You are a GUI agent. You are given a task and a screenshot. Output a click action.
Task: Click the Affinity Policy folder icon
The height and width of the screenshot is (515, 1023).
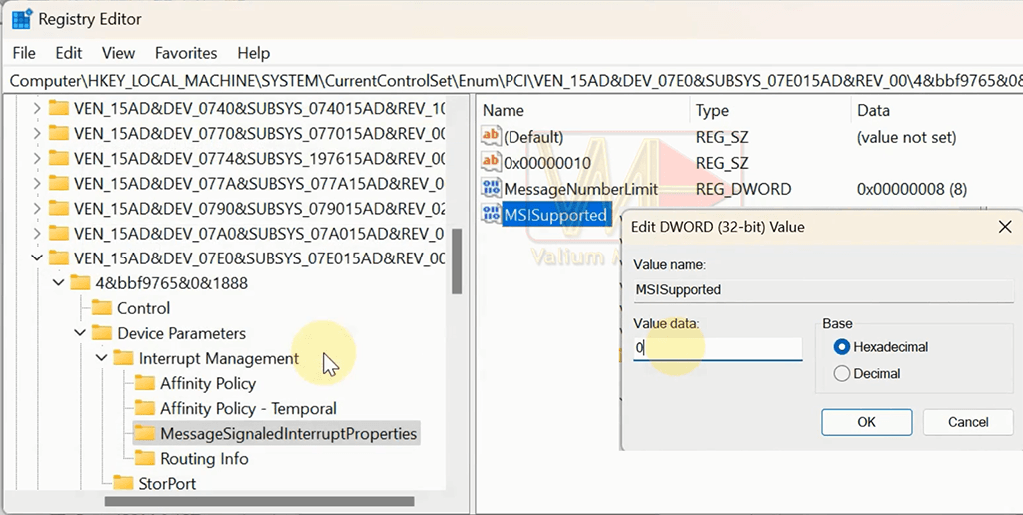tap(145, 383)
